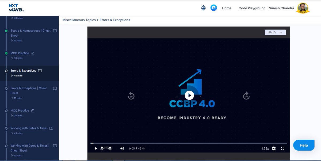The image size is (321, 161).
Task: Open the blue chat discussions icon
Action: 213,8
